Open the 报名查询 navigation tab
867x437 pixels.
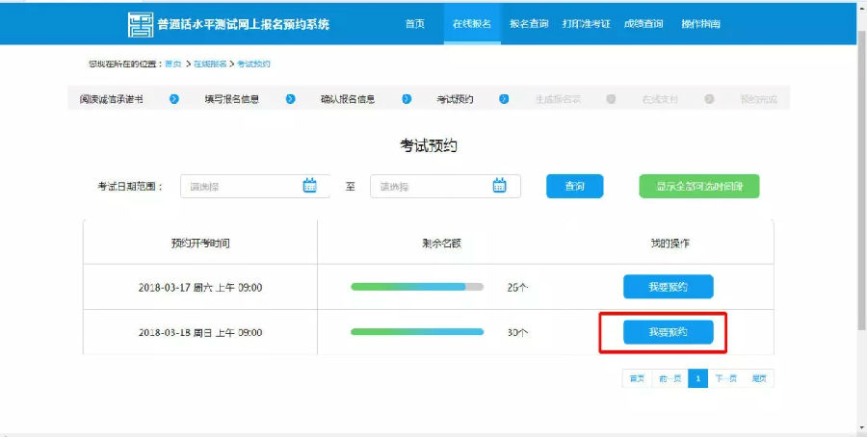point(529,24)
